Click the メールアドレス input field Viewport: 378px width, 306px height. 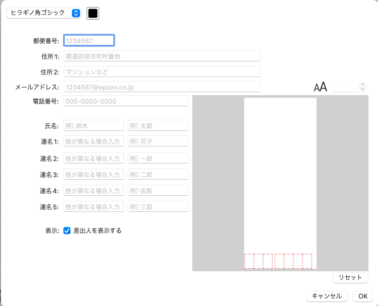[x=162, y=87]
